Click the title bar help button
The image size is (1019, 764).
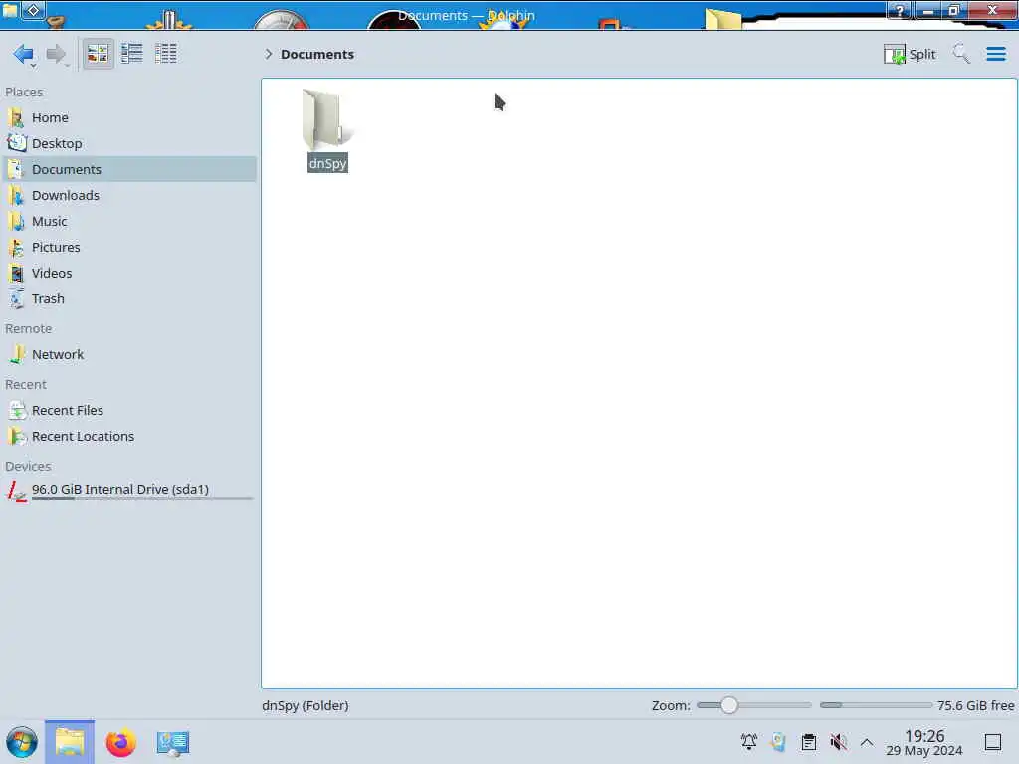pos(900,10)
